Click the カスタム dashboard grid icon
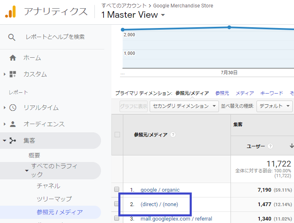Viewport: 294px width, 223px height. (x=13, y=74)
